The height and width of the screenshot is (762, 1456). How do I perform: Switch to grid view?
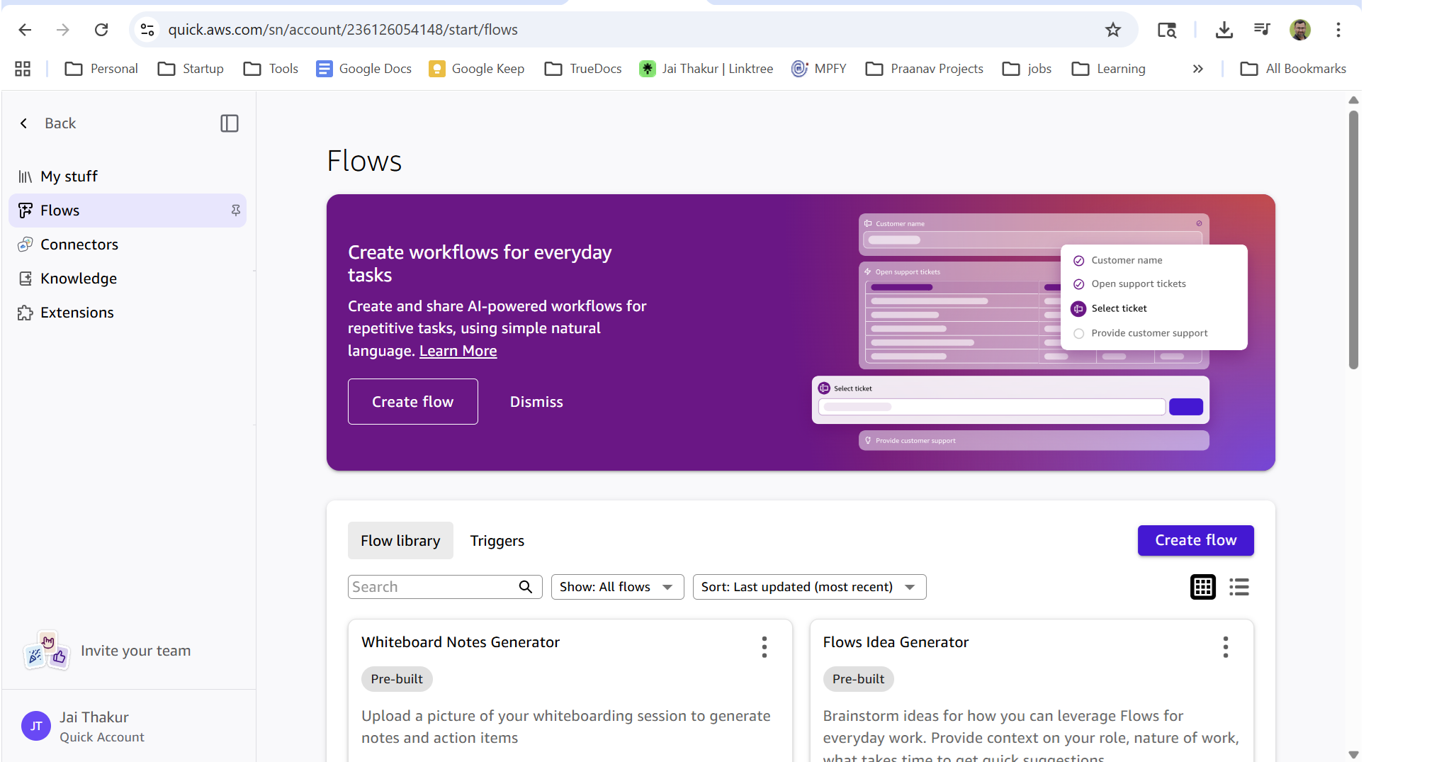pyautogui.click(x=1203, y=587)
